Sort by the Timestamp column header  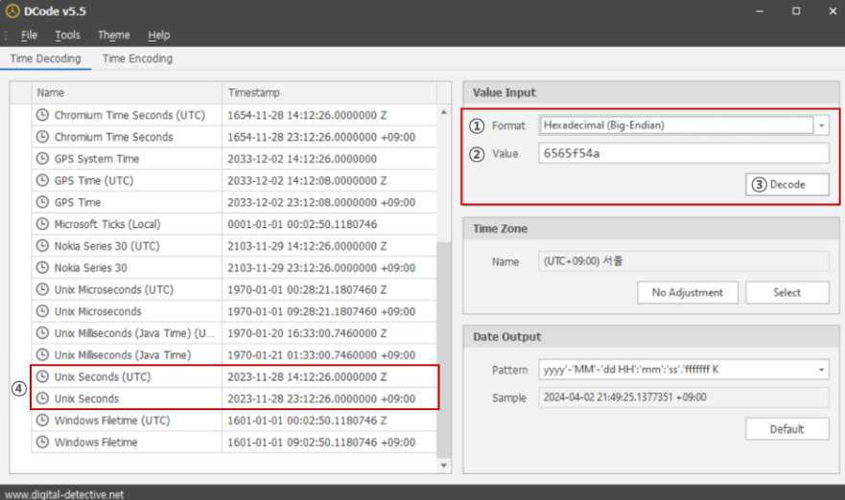(329, 93)
